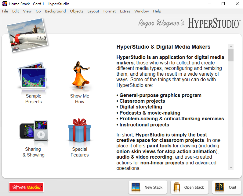Open the Layout menu

click(x=93, y=11)
